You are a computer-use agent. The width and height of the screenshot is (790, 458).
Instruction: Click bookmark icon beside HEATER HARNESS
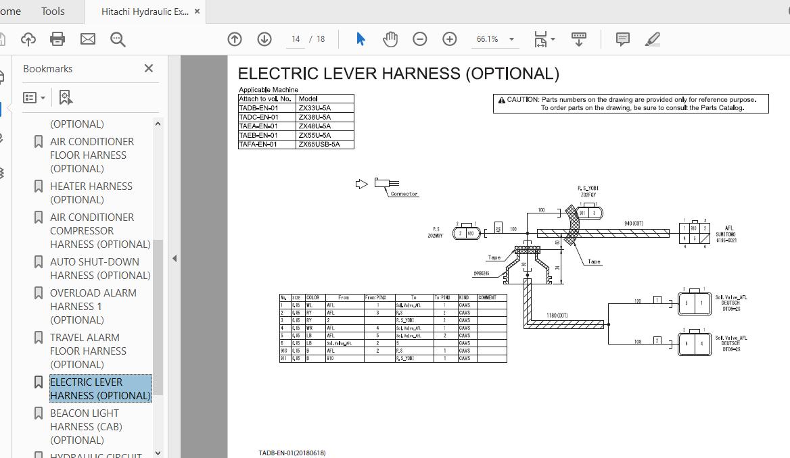(x=39, y=186)
